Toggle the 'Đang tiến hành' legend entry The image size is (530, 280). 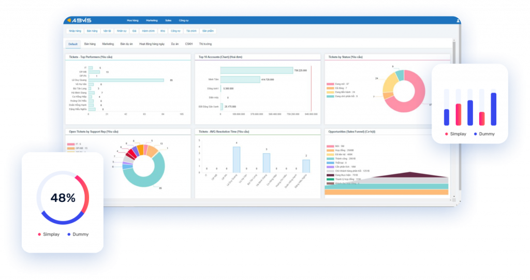[345, 92]
